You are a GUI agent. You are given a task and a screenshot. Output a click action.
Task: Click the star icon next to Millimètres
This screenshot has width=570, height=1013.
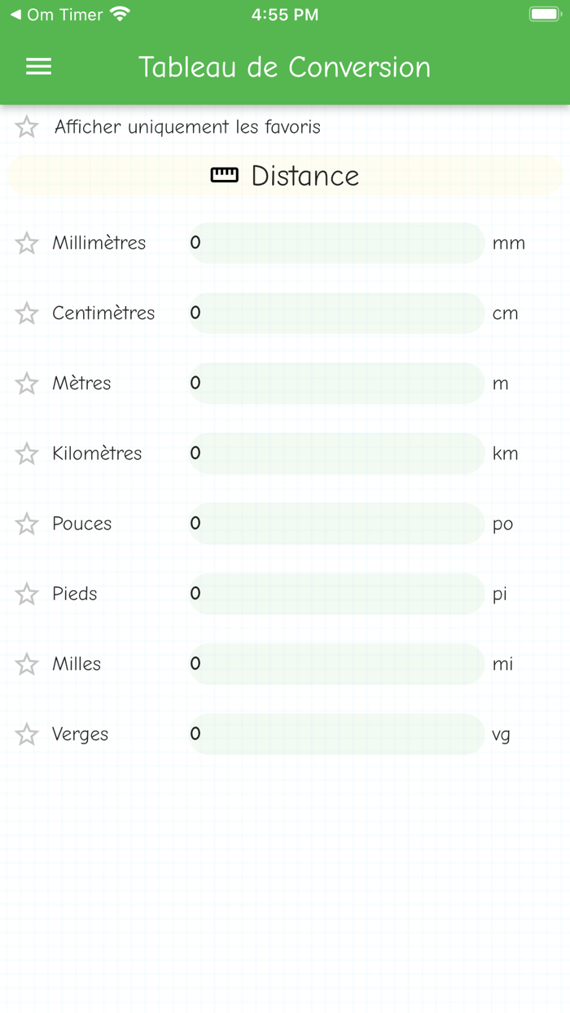click(26, 242)
